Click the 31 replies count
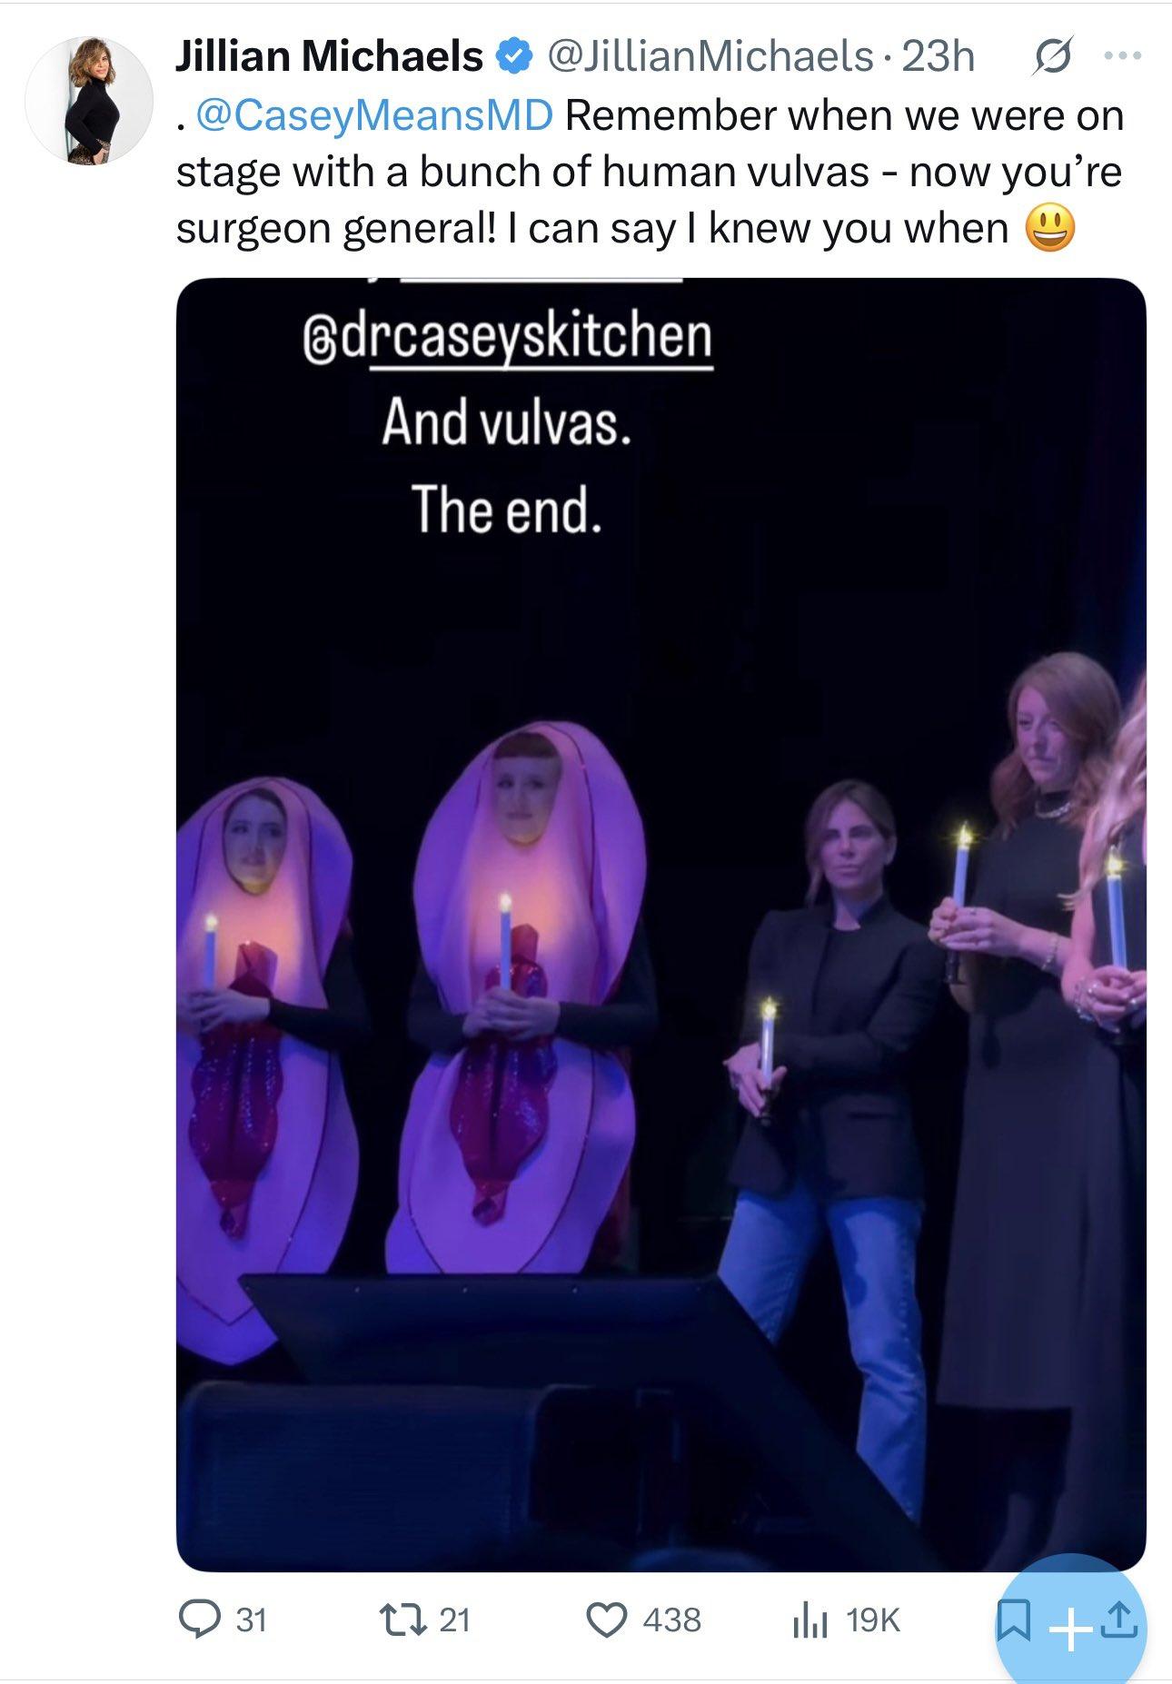 252,1620
